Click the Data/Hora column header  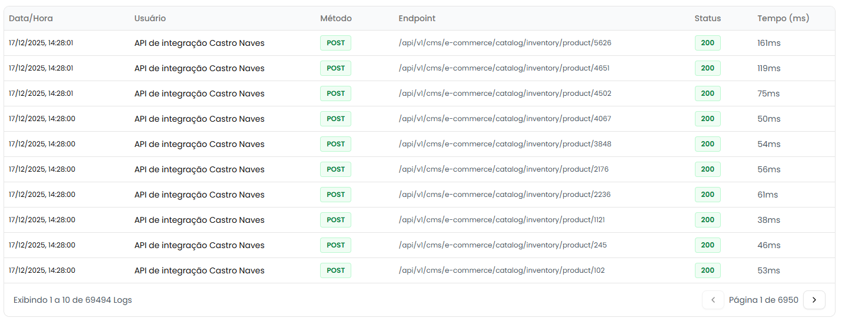(31, 18)
